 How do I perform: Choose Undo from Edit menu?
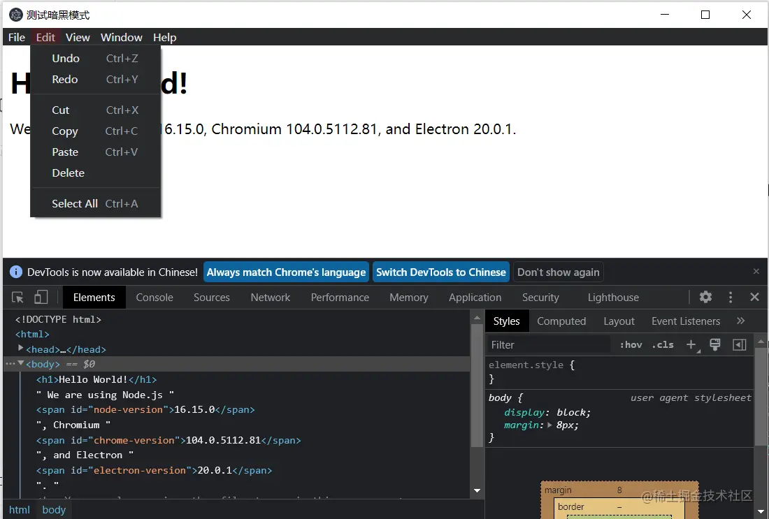click(x=95, y=58)
